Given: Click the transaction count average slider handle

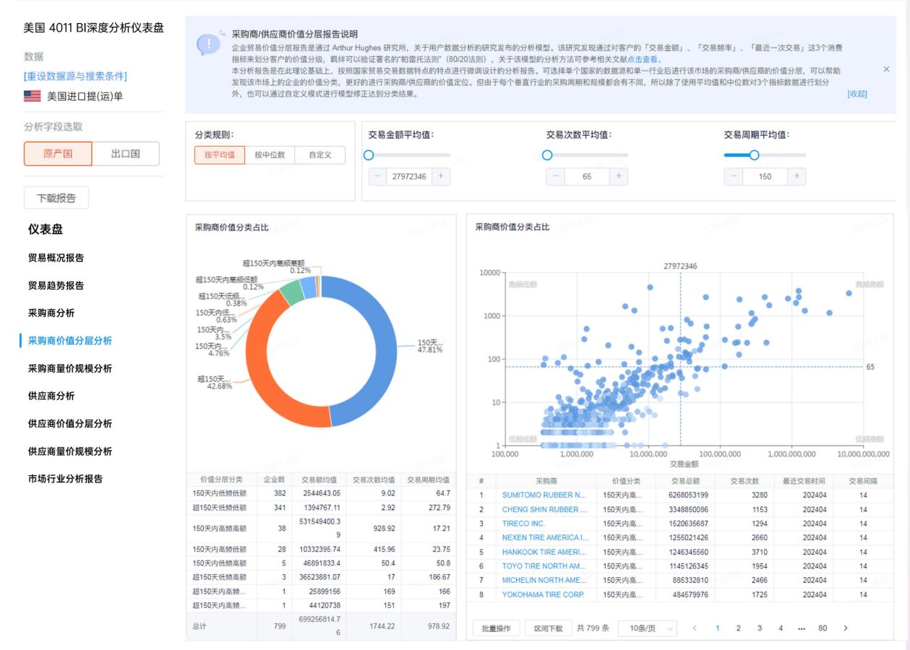Looking at the screenshot, I should tap(547, 155).
